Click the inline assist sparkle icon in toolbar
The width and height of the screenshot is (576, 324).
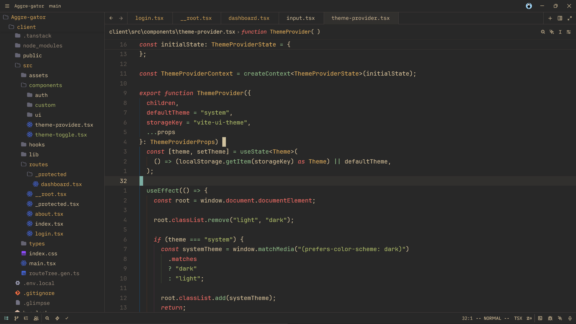pyautogui.click(x=552, y=32)
